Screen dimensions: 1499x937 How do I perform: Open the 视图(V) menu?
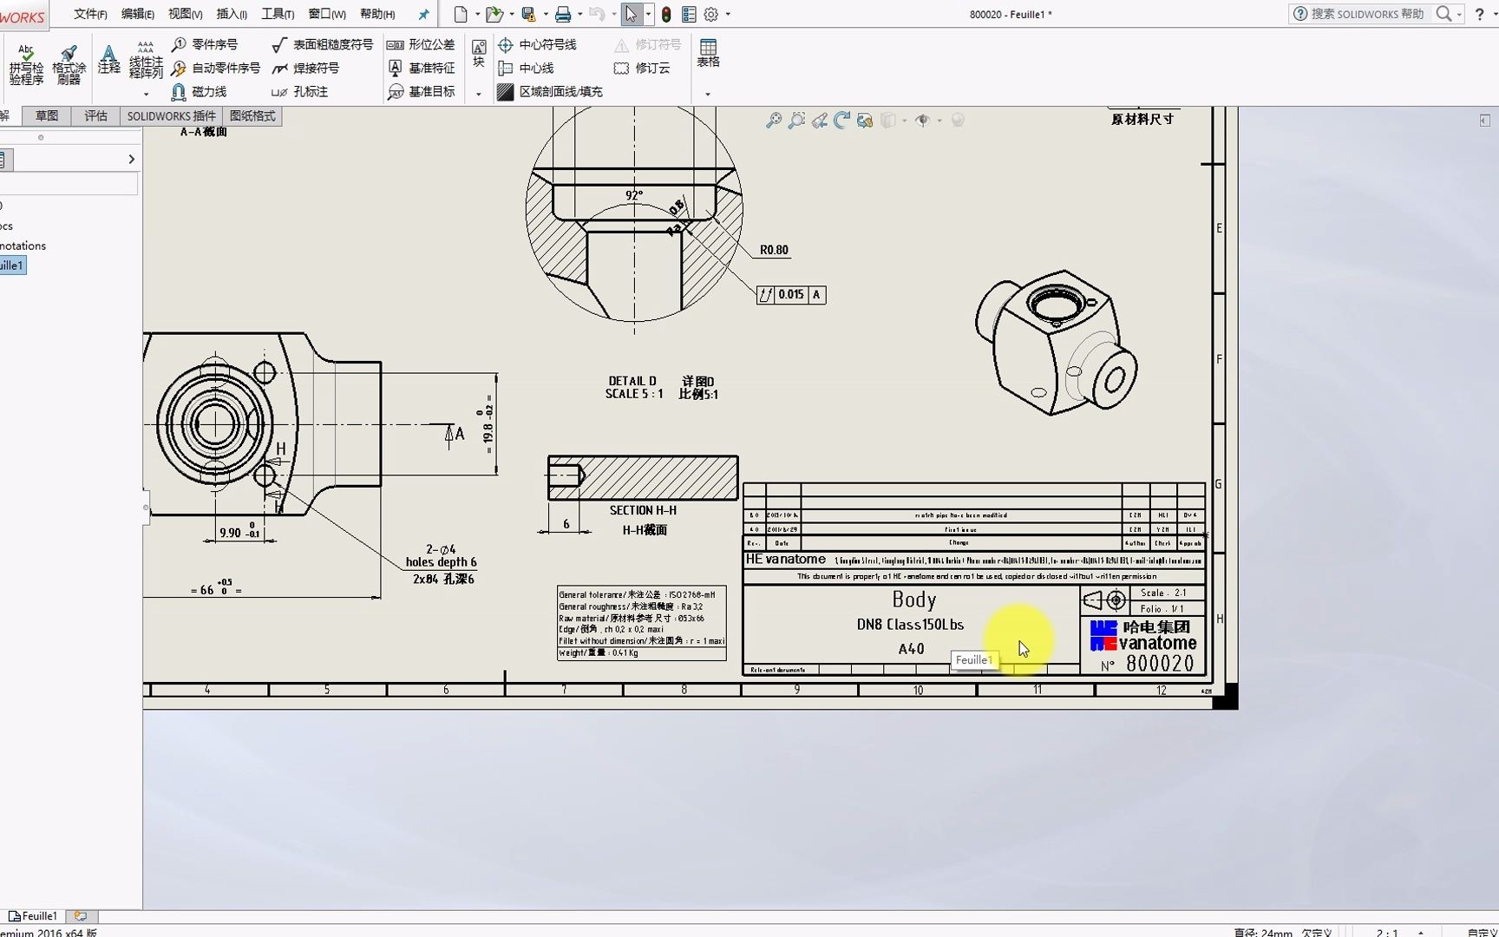185,14
